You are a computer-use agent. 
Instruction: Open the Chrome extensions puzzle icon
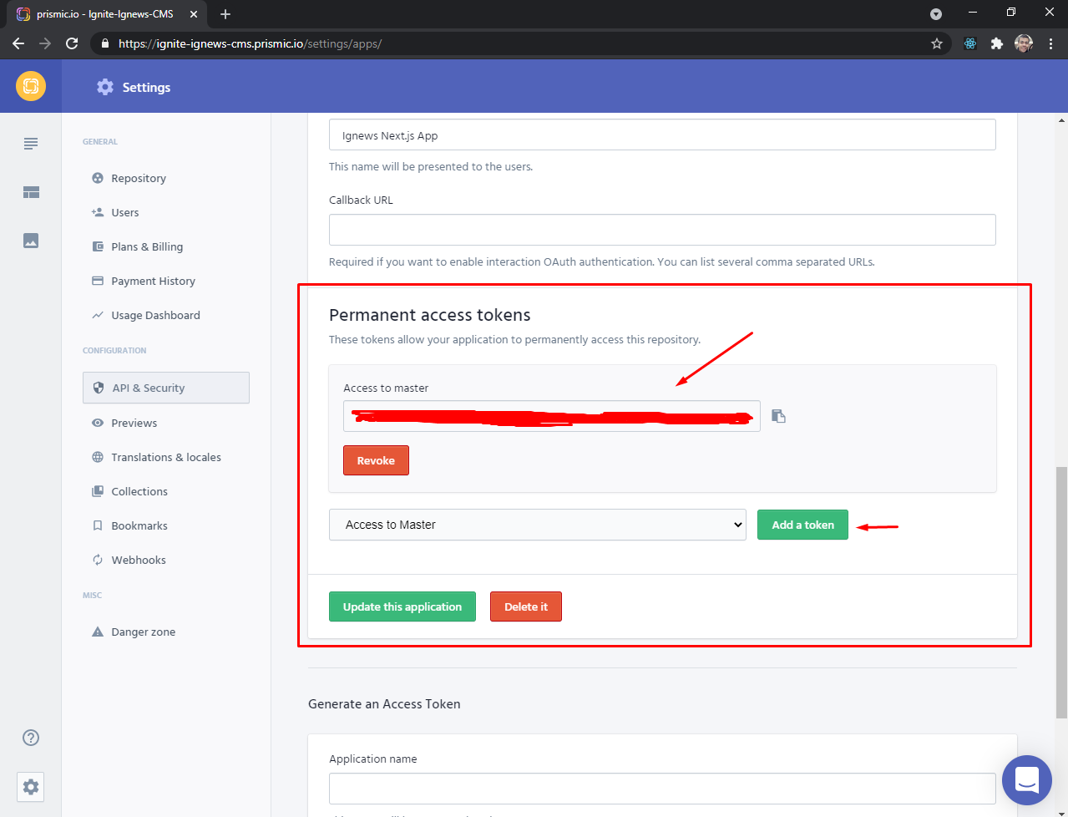(997, 43)
